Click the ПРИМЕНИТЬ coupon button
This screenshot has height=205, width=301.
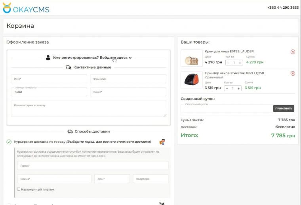284,108
